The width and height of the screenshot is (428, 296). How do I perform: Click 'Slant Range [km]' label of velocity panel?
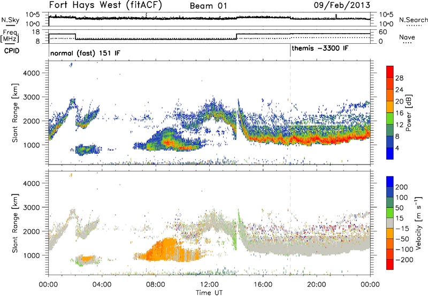pos(15,223)
